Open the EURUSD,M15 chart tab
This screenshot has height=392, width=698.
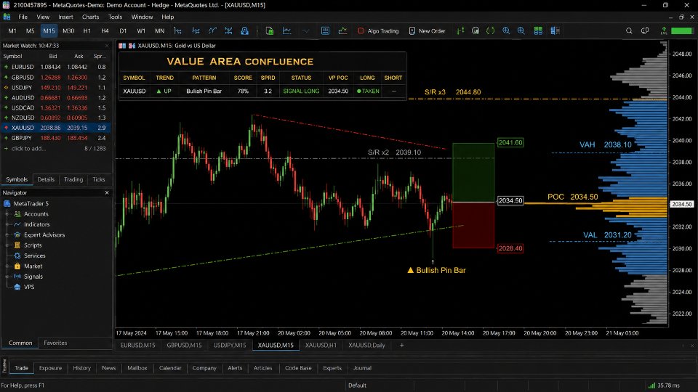(x=138, y=345)
